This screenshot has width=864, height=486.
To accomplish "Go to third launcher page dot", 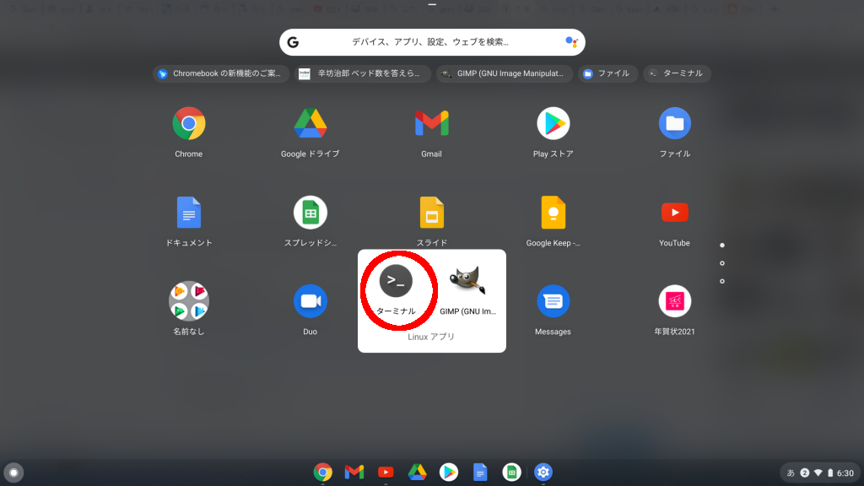I will tap(722, 281).
